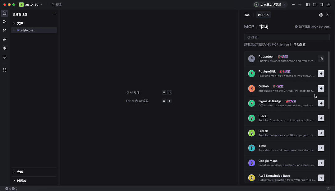
Task: Open the Search icon in activity bar
Action: (4, 22)
